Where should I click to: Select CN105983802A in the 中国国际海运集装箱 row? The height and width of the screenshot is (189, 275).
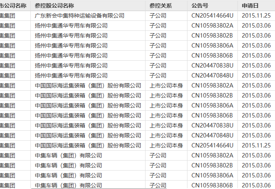point(212,86)
